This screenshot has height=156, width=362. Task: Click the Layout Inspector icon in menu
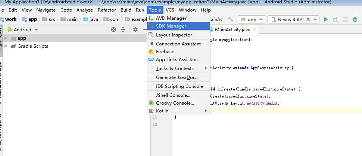click(151, 35)
